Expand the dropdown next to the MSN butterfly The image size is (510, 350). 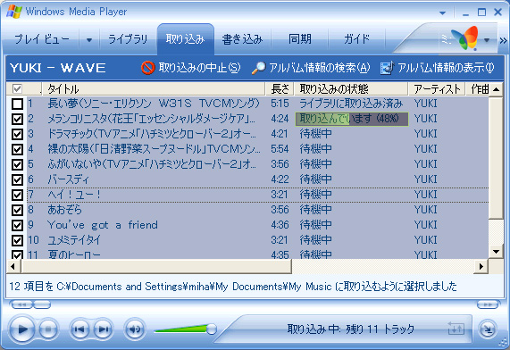point(487,40)
